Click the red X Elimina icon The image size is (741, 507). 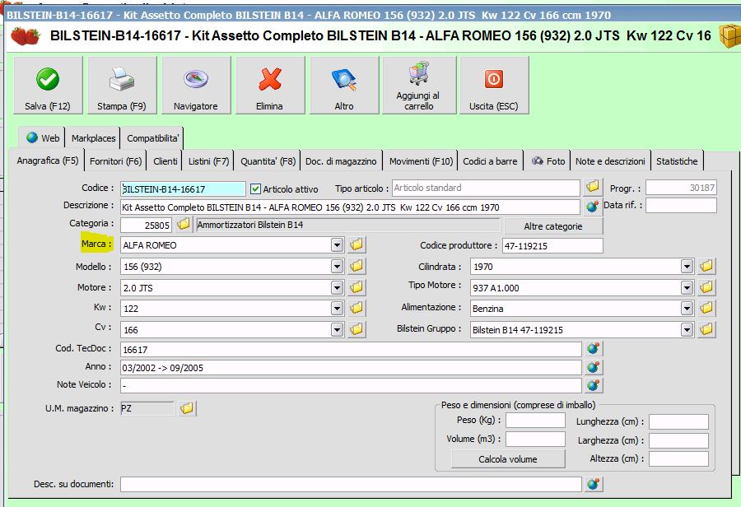click(270, 80)
